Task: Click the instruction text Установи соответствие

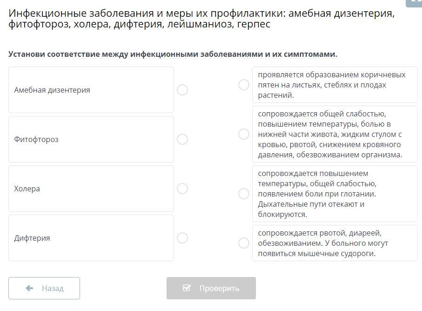Action: click(173, 54)
